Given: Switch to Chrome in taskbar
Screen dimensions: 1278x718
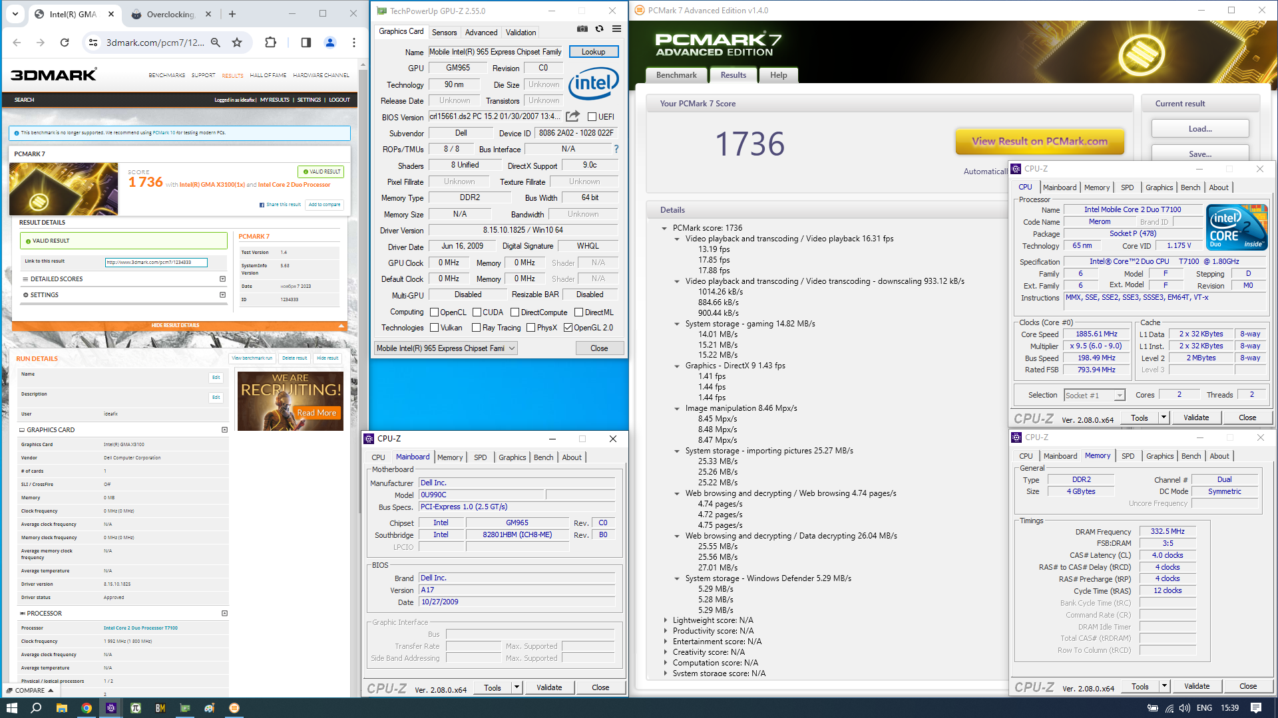Looking at the screenshot, I should tap(87, 708).
